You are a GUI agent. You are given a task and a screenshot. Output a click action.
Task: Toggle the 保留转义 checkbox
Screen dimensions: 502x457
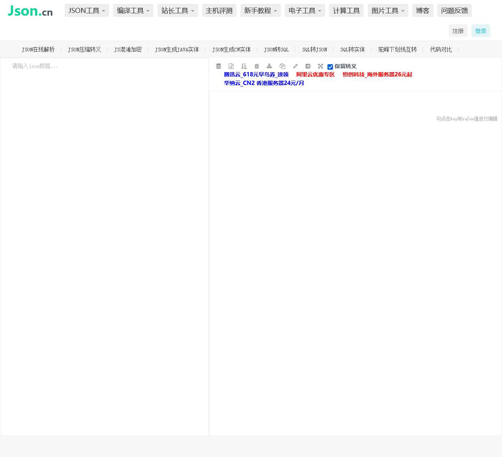tap(330, 67)
